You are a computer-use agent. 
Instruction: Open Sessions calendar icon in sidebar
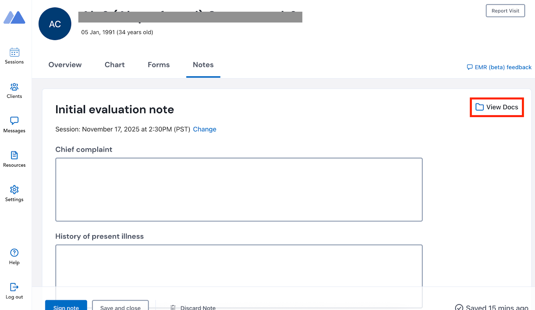(x=14, y=52)
